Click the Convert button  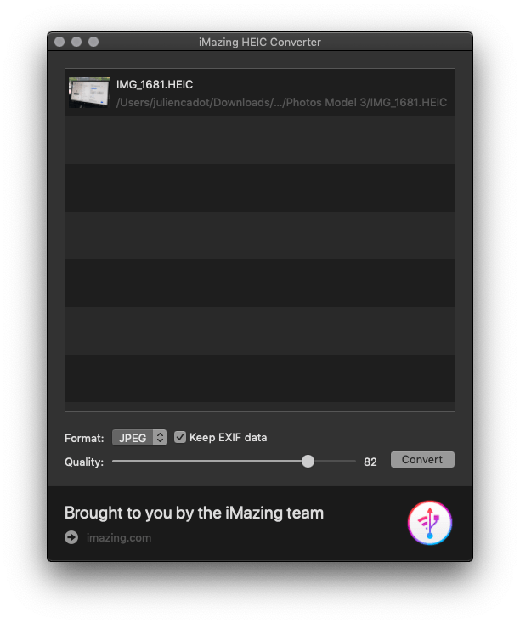(422, 460)
